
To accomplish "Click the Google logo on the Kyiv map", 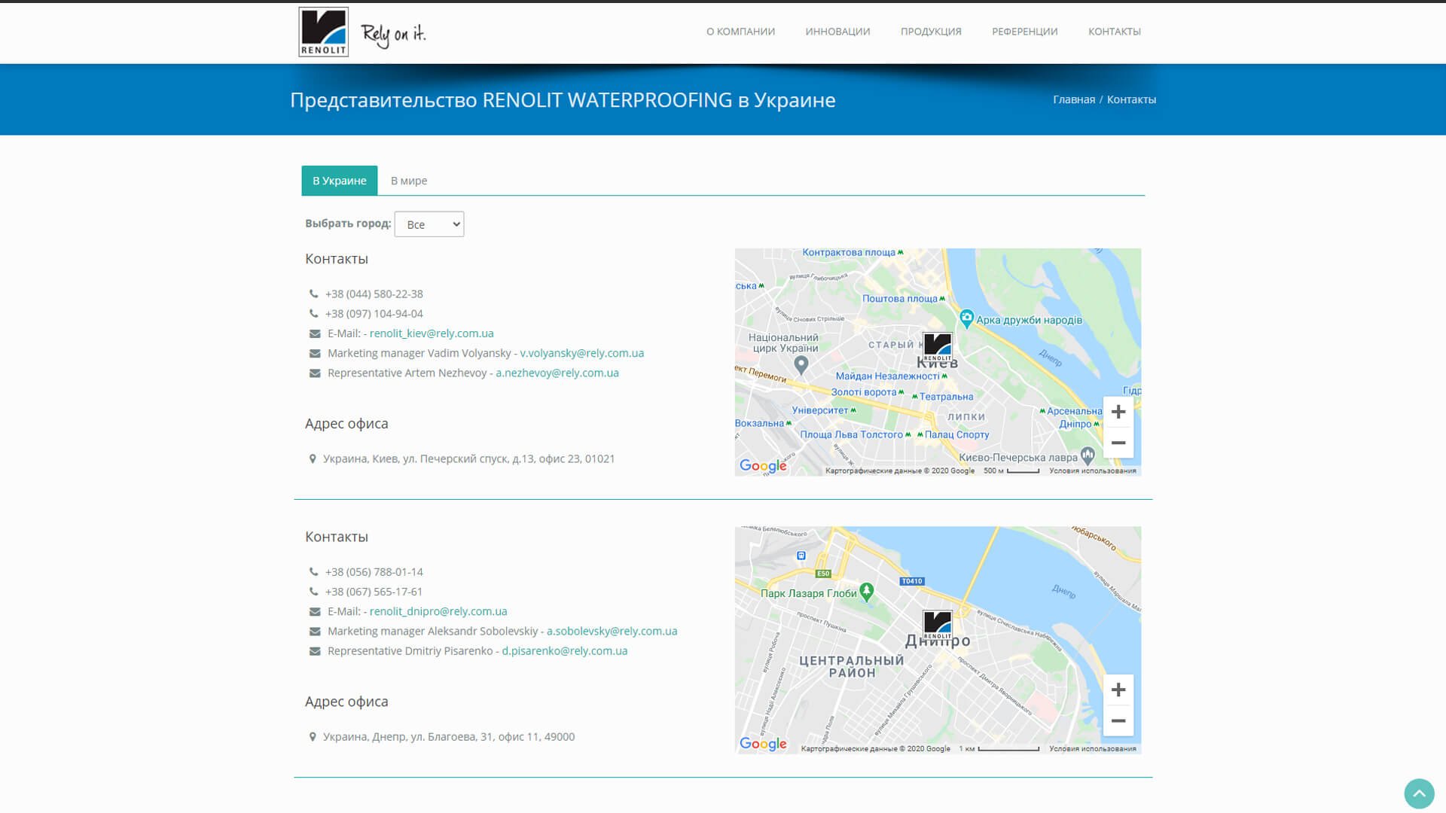I will tap(763, 466).
